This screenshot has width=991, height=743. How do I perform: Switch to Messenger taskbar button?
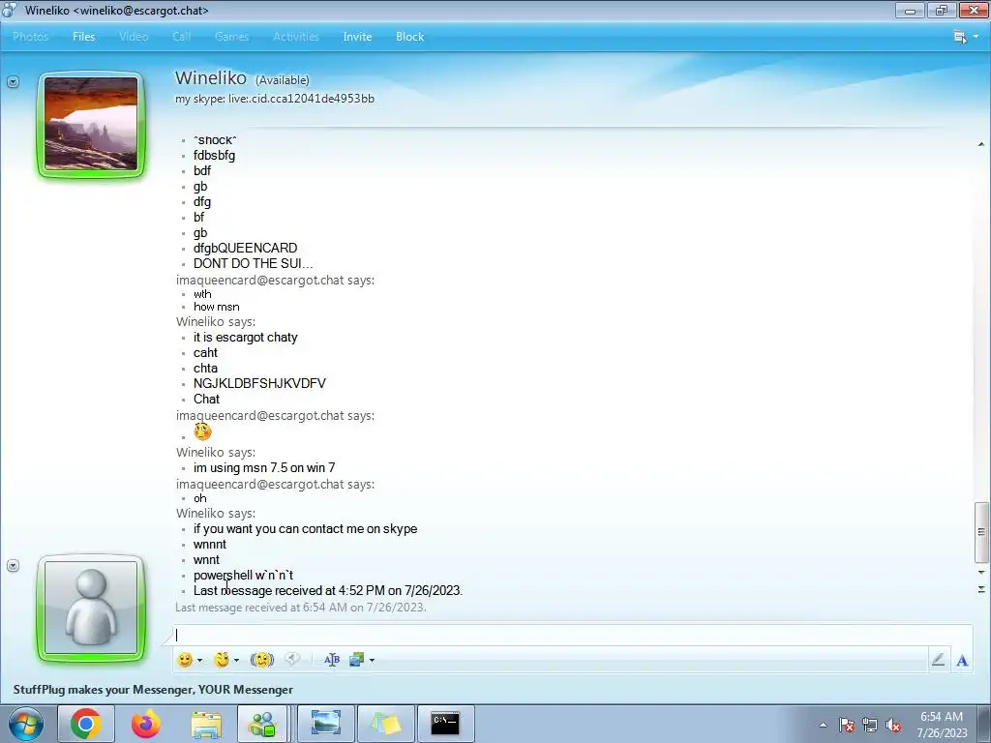[262, 724]
